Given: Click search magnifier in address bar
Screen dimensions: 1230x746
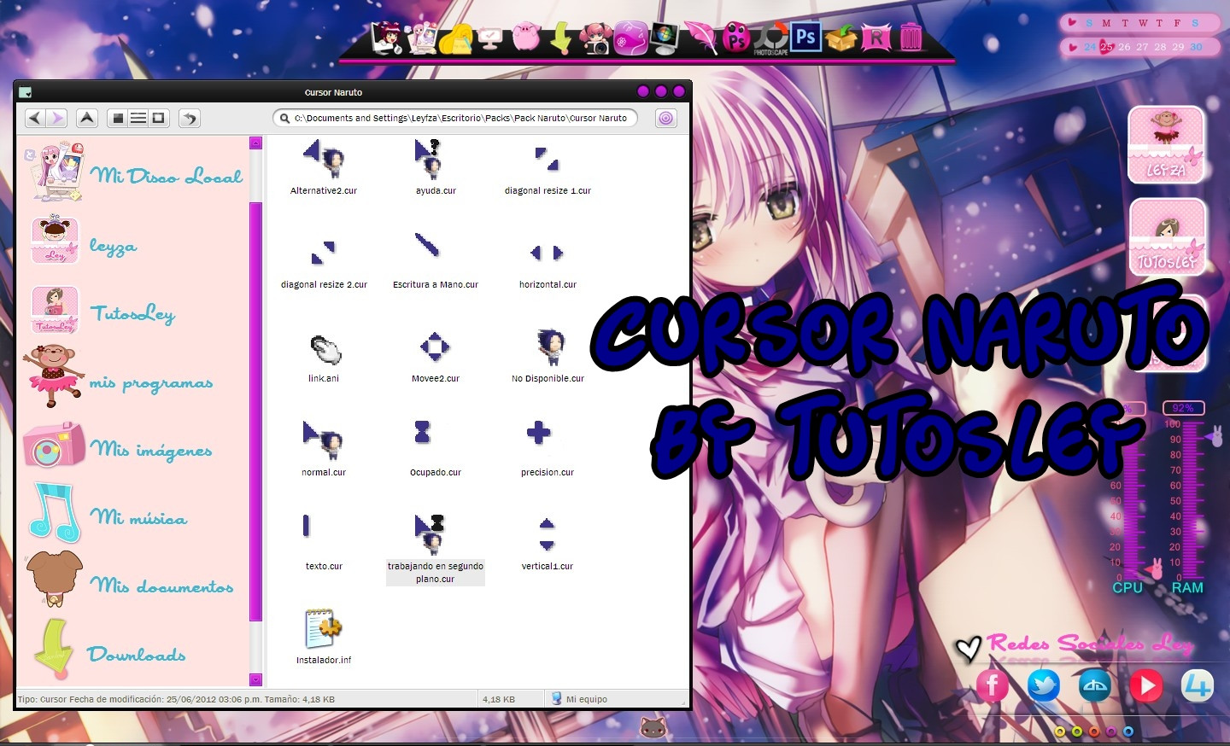Looking at the screenshot, I should [284, 118].
